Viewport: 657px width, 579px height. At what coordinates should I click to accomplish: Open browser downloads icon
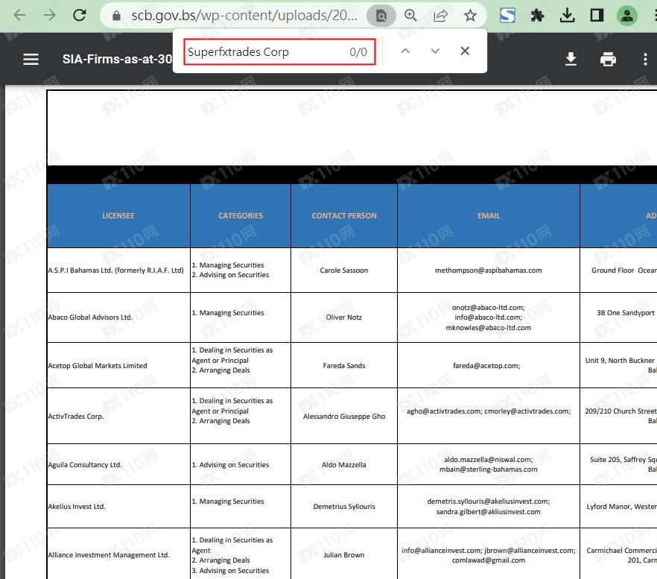click(x=567, y=15)
